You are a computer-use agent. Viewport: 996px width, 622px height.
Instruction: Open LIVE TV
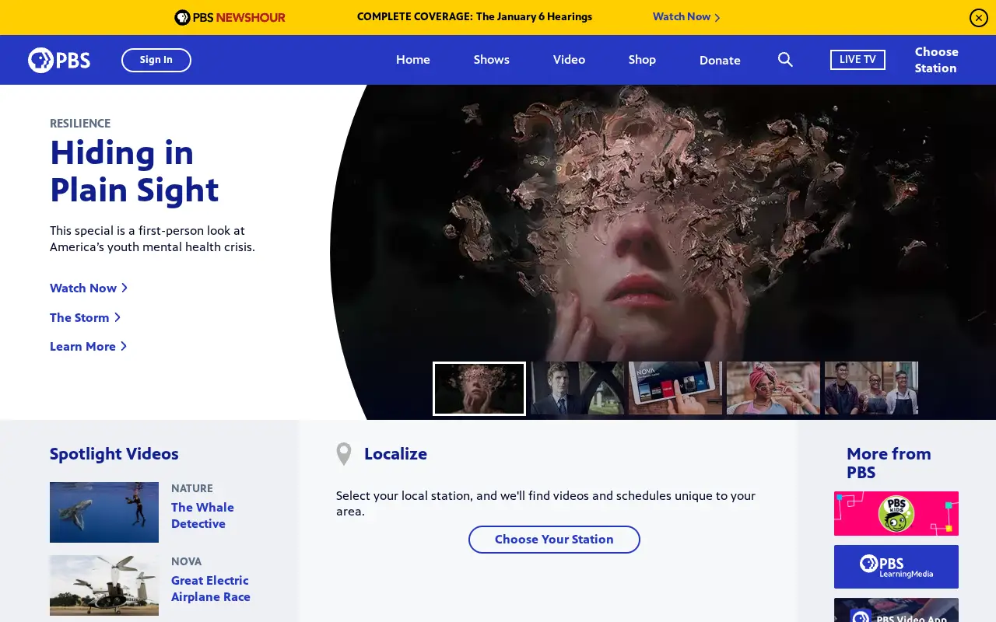tap(857, 60)
